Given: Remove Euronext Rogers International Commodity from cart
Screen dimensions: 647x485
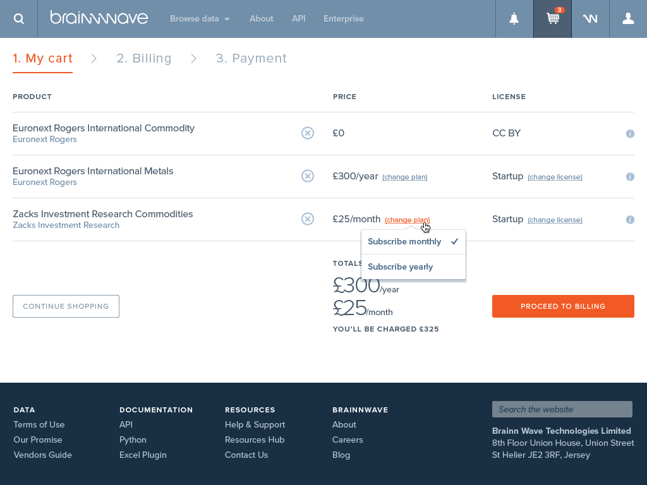Looking at the screenshot, I should click(x=308, y=133).
